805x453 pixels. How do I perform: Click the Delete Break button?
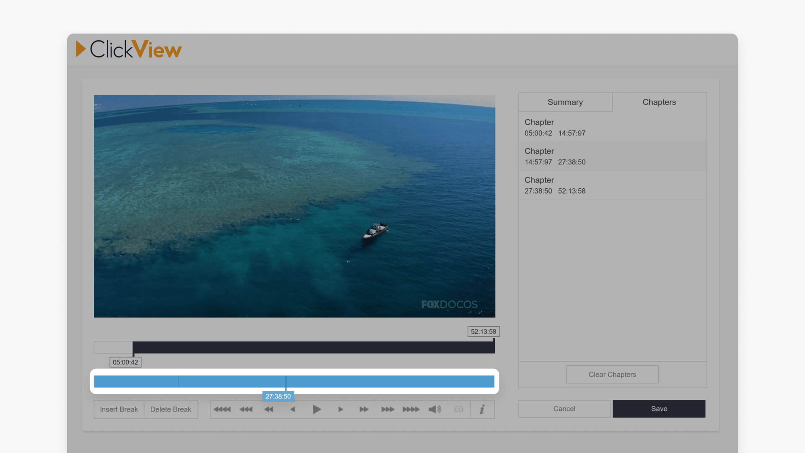pos(171,409)
